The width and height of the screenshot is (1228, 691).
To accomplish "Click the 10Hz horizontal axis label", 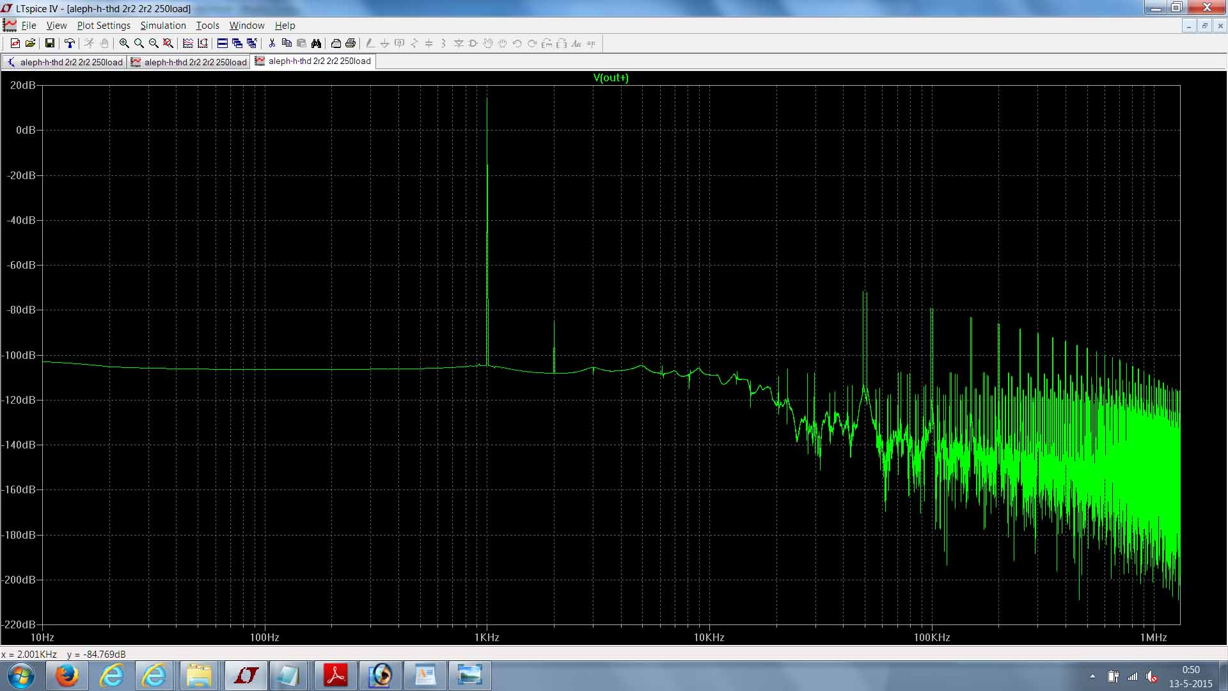I will click(x=42, y=637).
